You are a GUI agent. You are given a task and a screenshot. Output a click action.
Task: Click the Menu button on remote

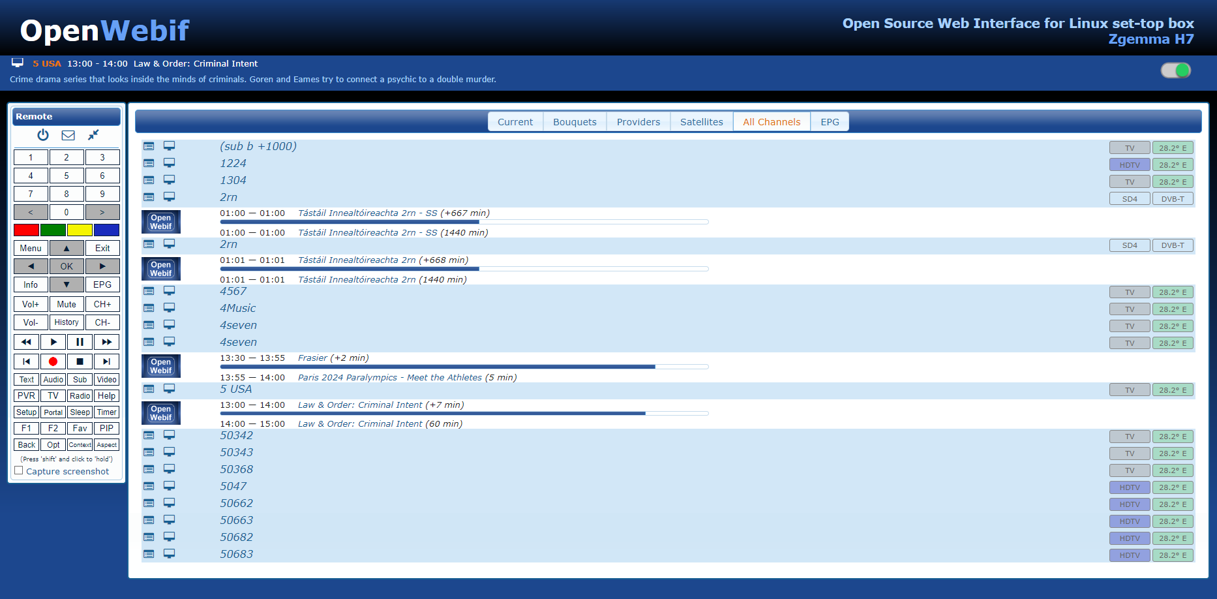pos(31,248)
